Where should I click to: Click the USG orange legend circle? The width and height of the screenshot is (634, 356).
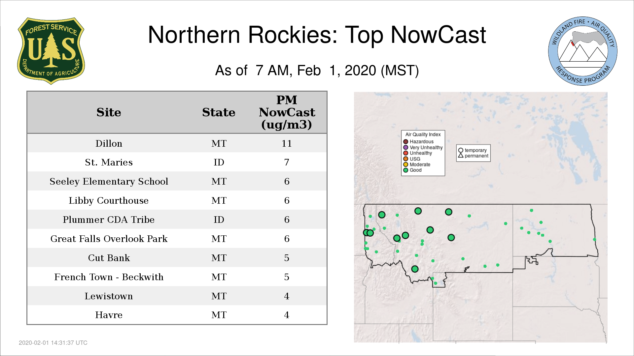(x=406, y=159)
